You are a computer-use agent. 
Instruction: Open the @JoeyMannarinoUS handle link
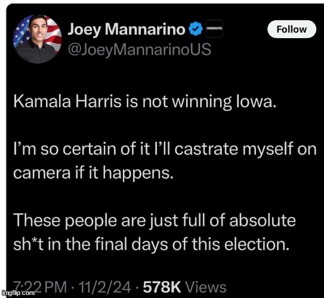(140, 49)
